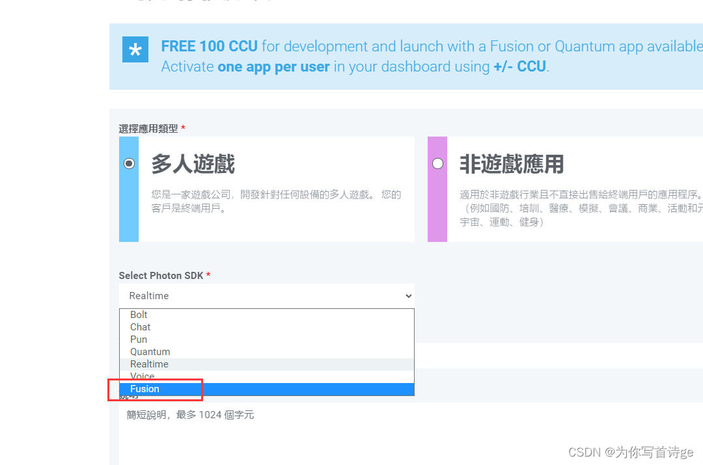
Task: Click the 非遊戲應用 card heading
Action: click(x=512, y=163)
